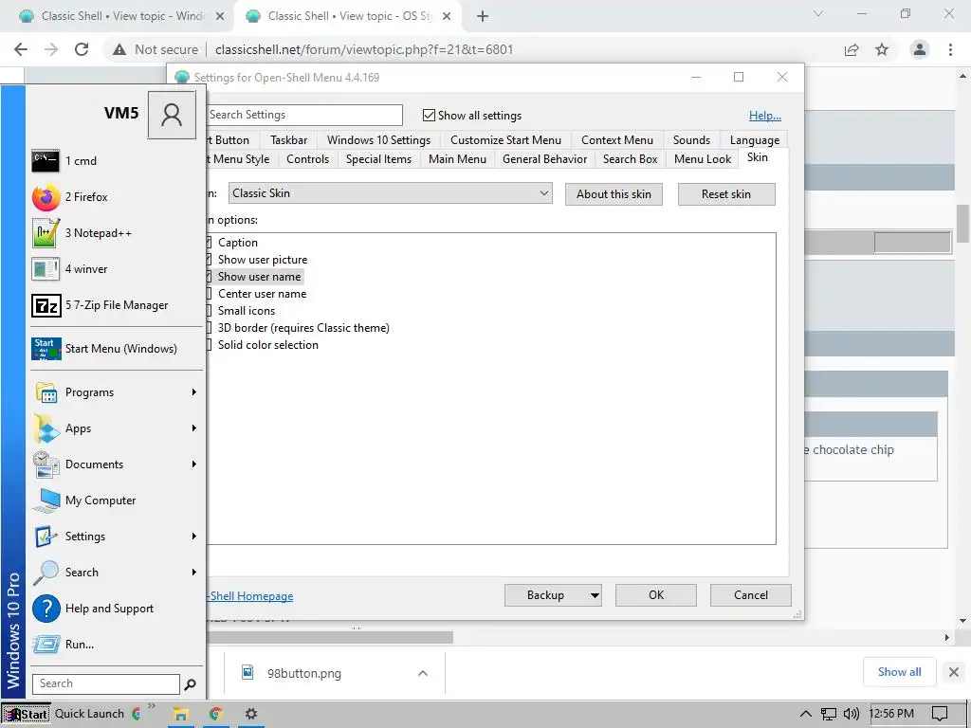Expand the Programs submenu
Image resolution: width=971 pixels, height=728 pixels.
click(193, 391)
